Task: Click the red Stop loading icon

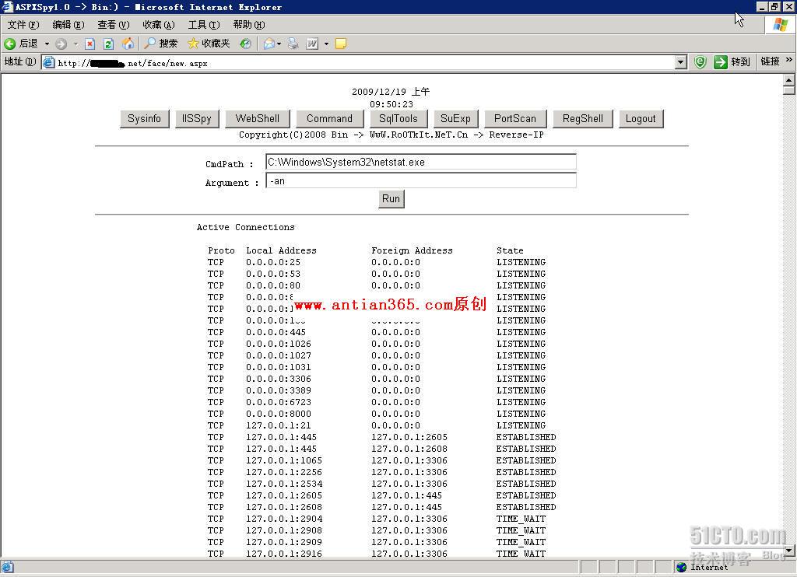Action: [90, 44]
